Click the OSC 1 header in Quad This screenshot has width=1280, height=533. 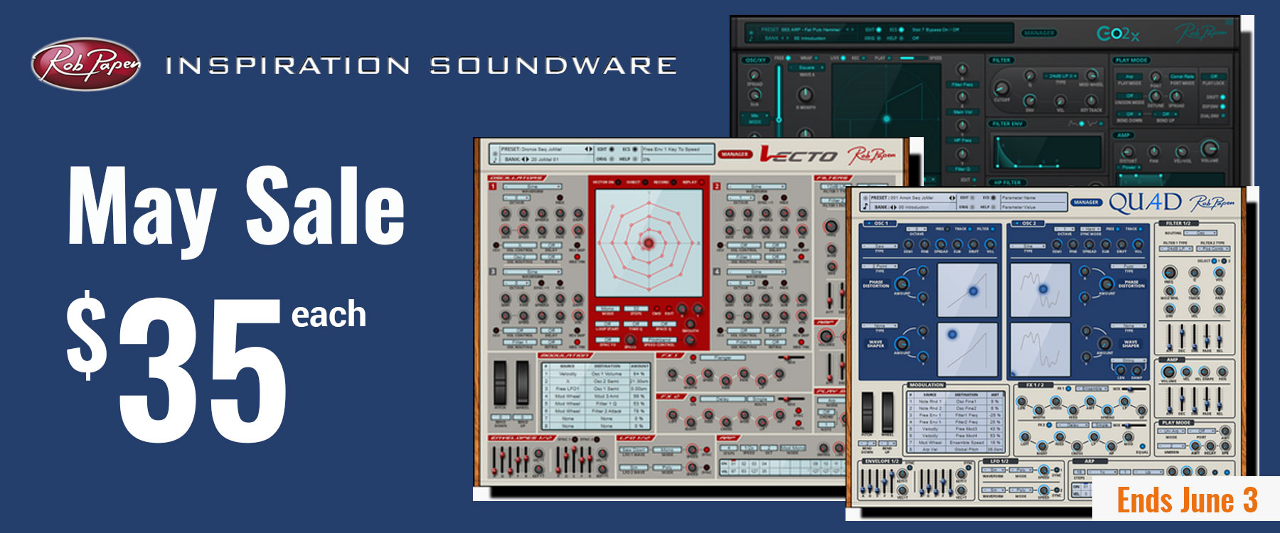880,223
